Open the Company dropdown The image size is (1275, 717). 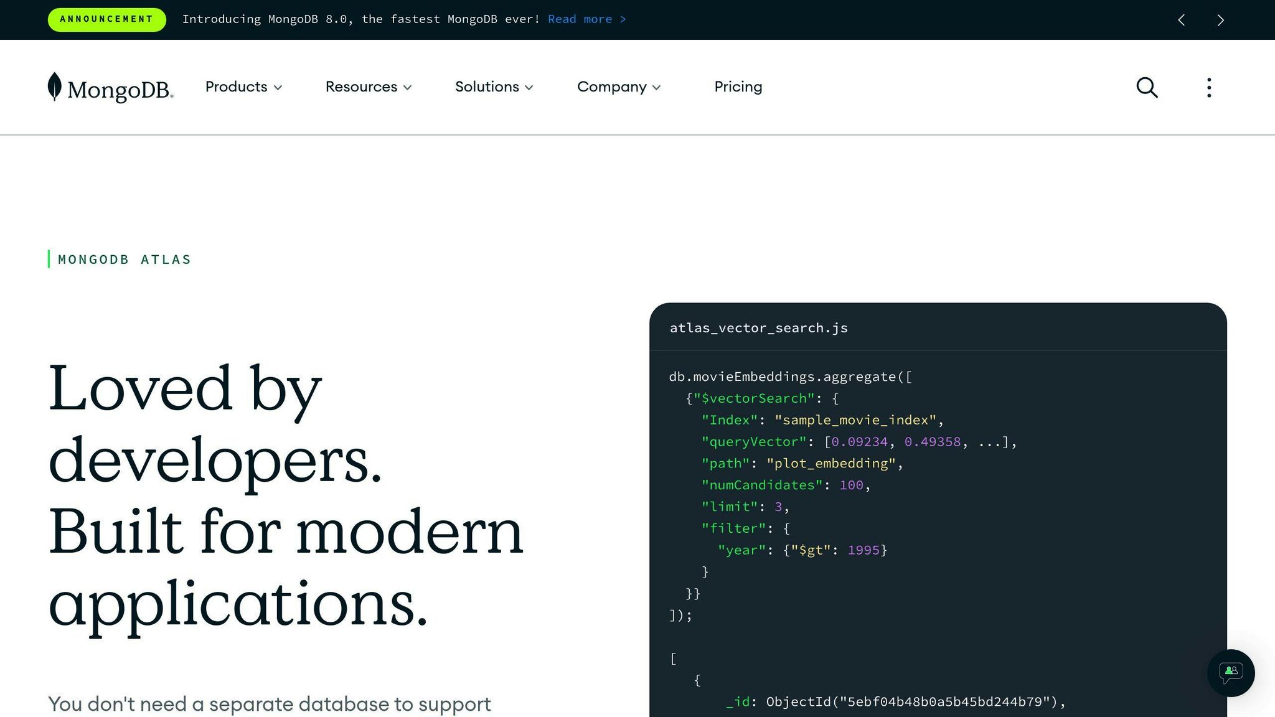(x=619, y=87)
